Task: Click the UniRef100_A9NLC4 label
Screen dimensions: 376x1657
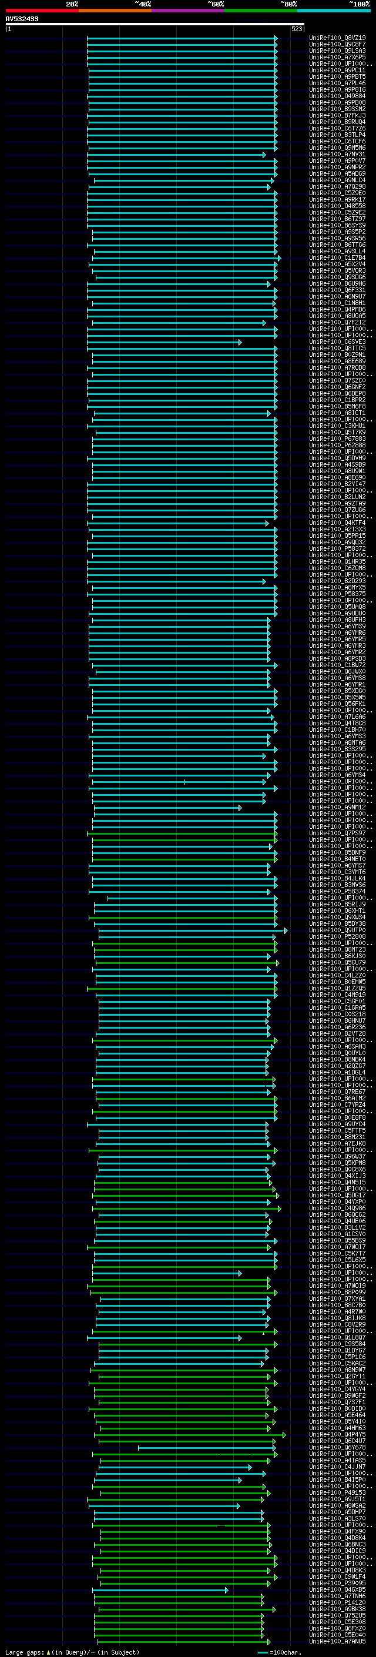Action: [337, 180]
